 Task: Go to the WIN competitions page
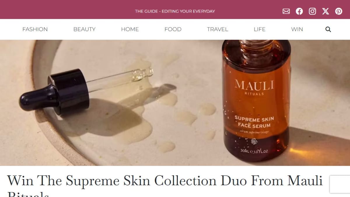click(297, 29)
